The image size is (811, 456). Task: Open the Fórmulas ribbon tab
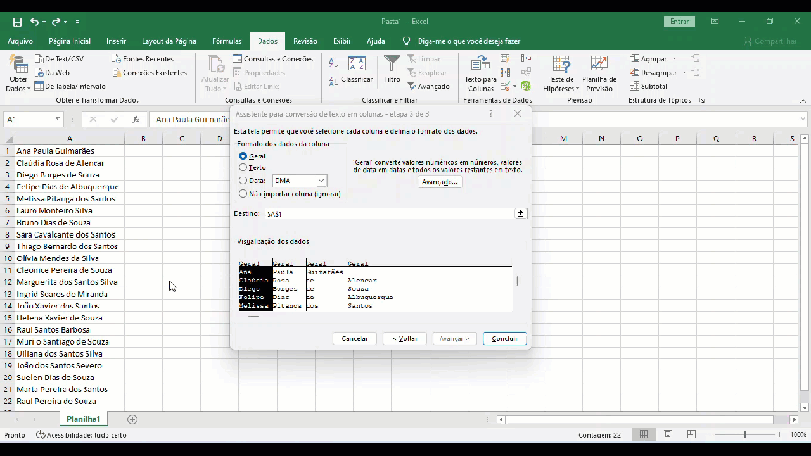pyautogui.click(x=227, y=41)
